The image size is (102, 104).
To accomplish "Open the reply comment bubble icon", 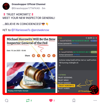I will pyautogui.click(x=7, y=100).
